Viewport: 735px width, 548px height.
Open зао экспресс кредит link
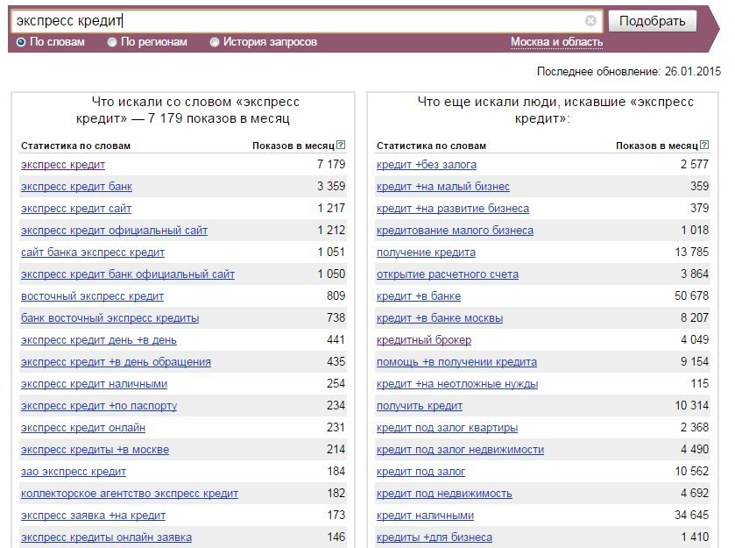pos(74,472)
